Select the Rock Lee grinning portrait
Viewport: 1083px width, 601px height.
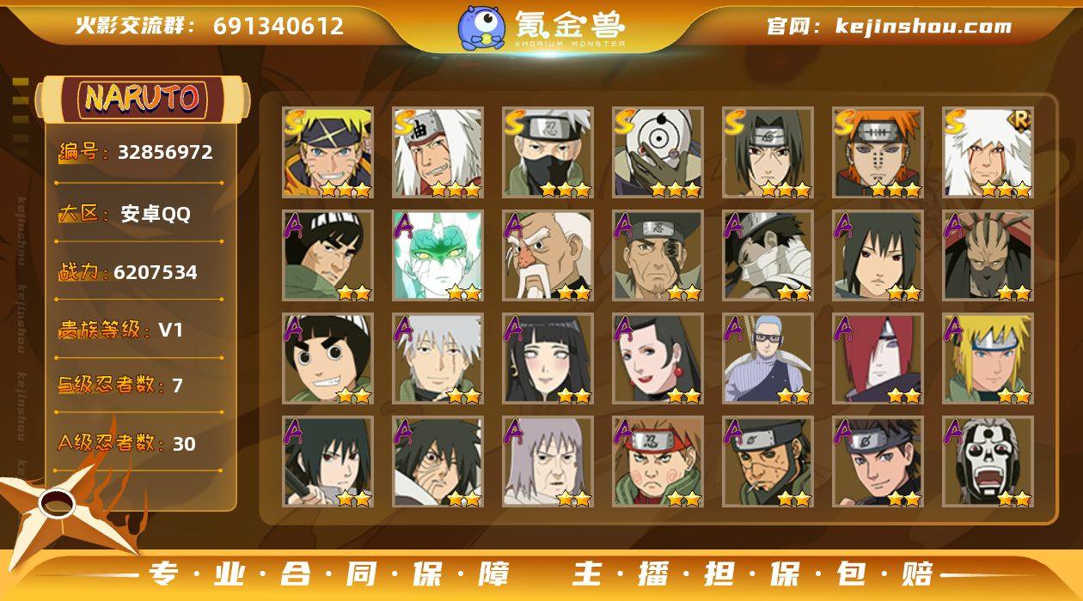[x=327, y=359]
